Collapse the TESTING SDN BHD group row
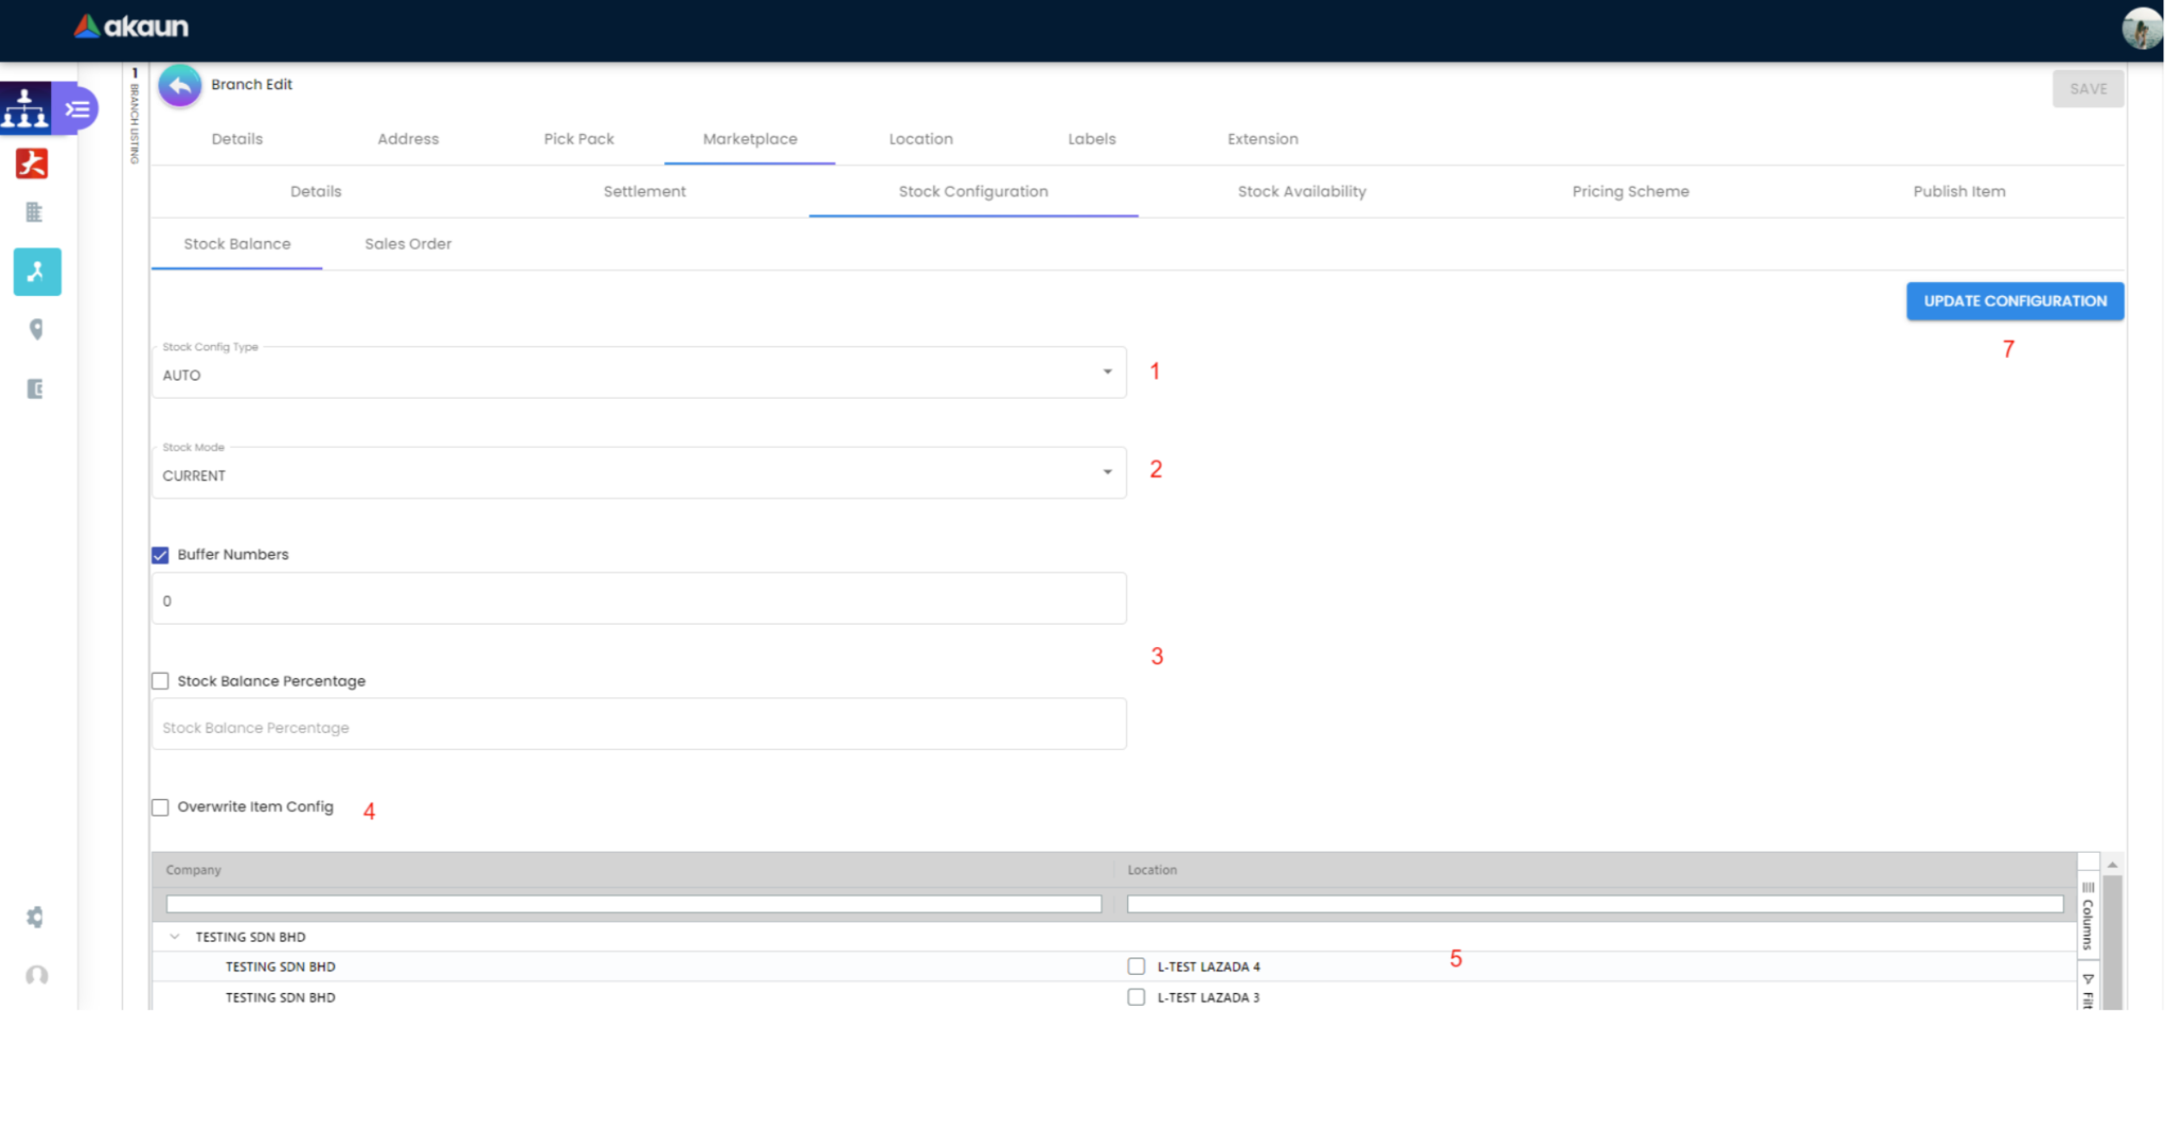Viewport: 2171px width, 1134px height. (x=175, y=938)
